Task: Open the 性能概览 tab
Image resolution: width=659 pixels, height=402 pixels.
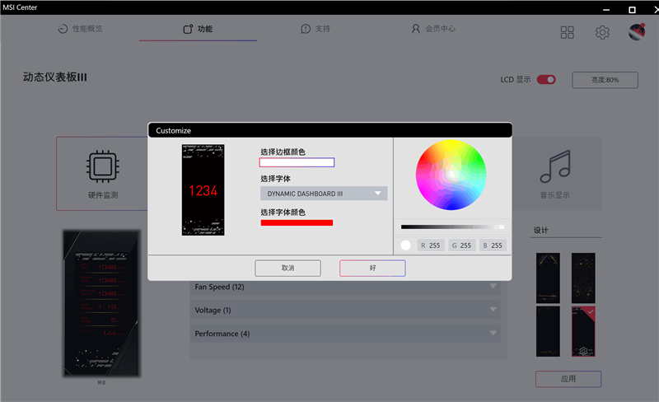Action: (x=80, y=29)
